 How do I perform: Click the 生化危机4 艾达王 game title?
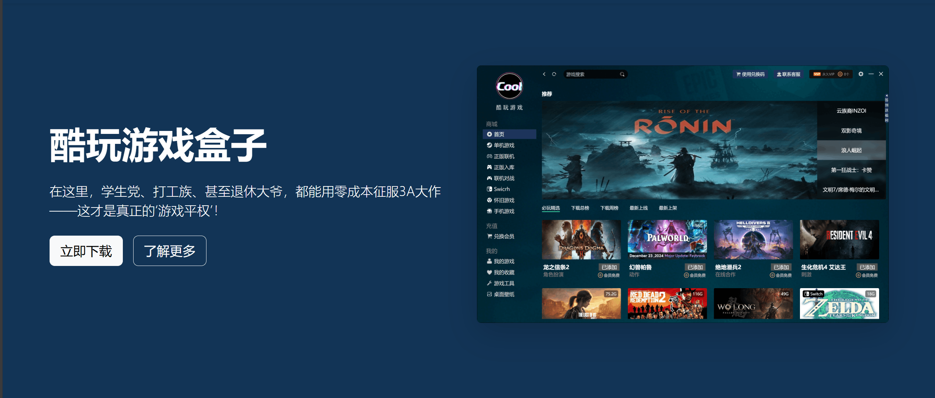click(823, 267)
